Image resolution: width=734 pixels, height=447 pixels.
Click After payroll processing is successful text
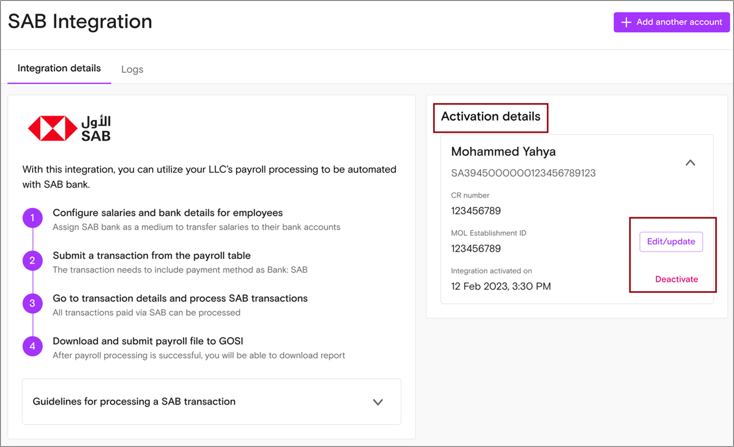point(199,356)
